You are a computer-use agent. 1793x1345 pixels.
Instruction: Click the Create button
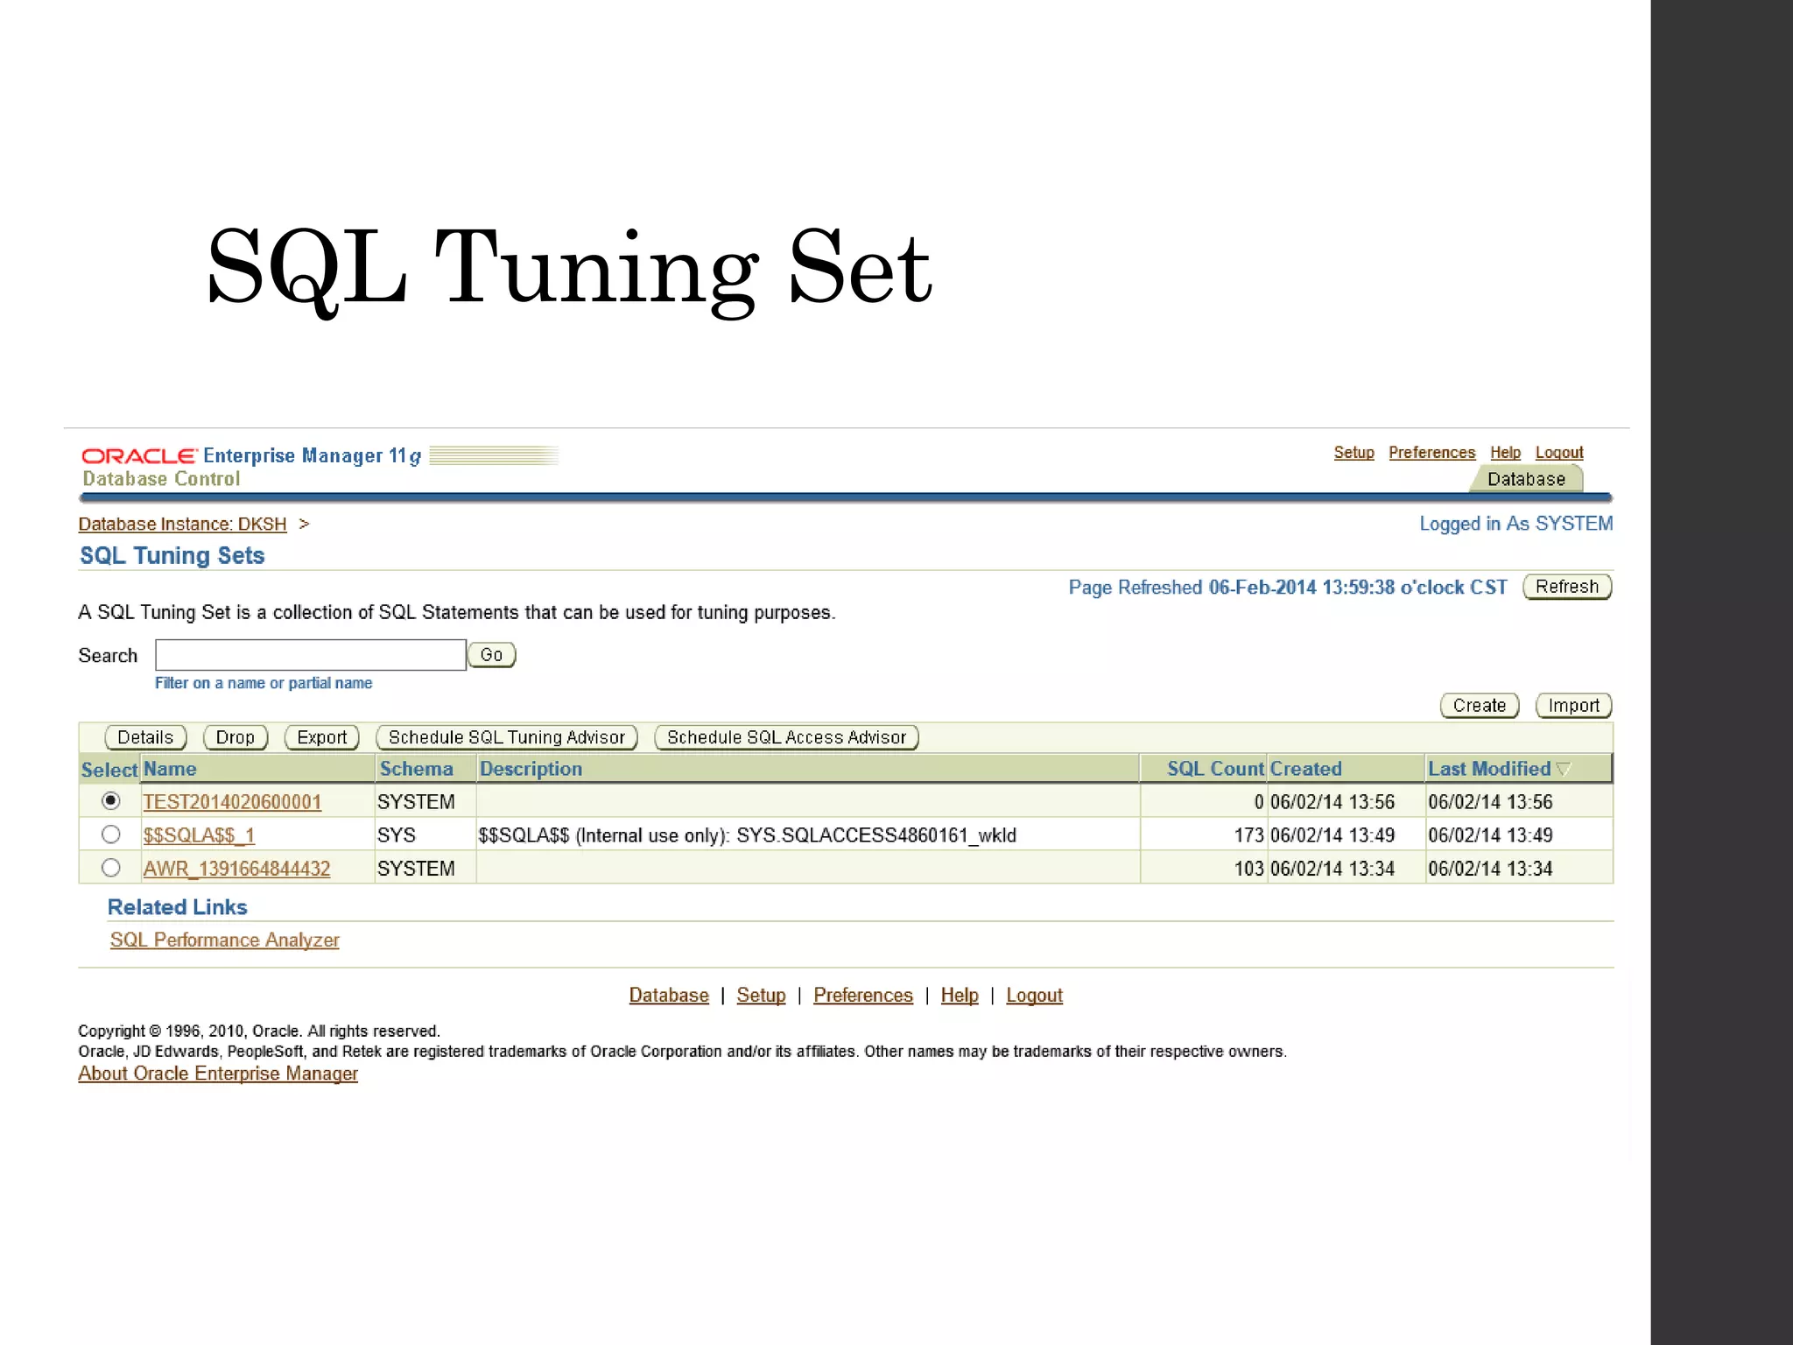coord(1480,706)
